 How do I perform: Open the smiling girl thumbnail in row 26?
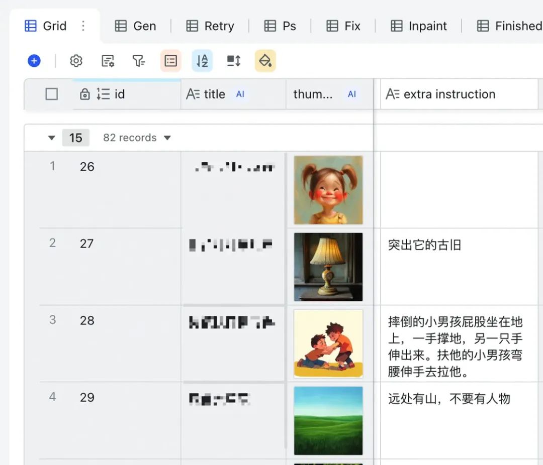pyautogui.click(x=328, y=190)
